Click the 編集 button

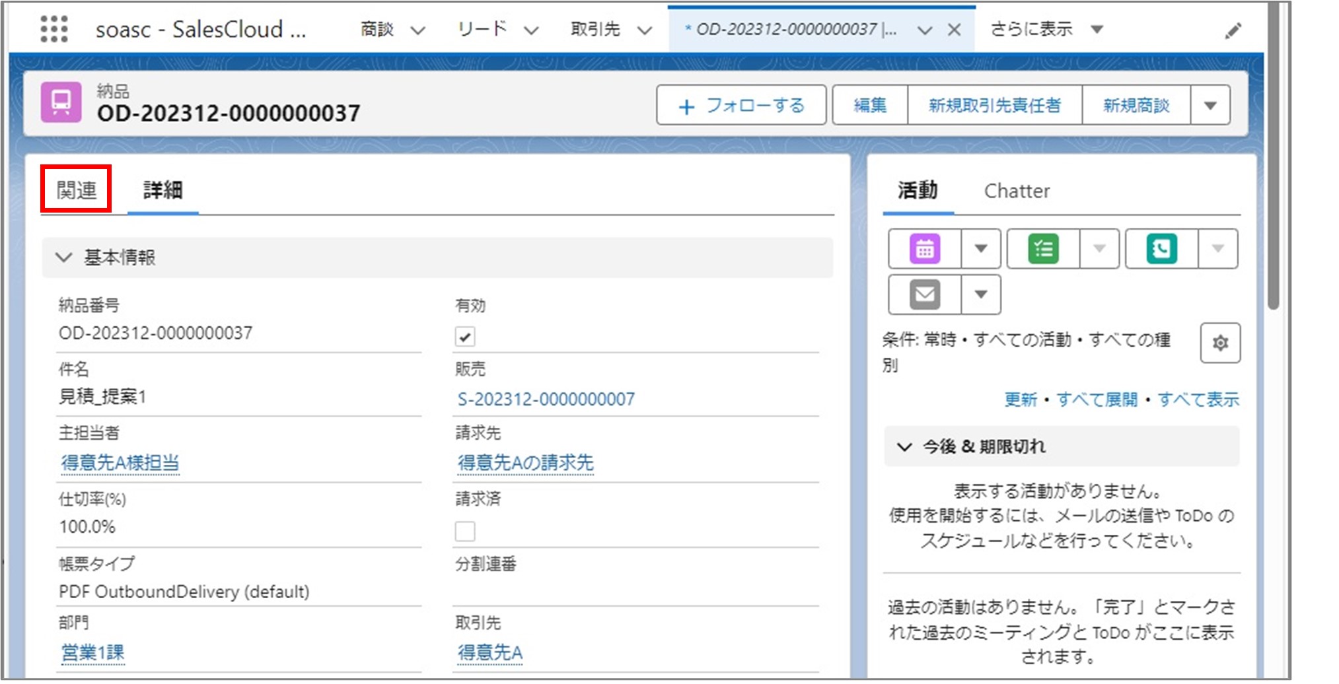870,105
